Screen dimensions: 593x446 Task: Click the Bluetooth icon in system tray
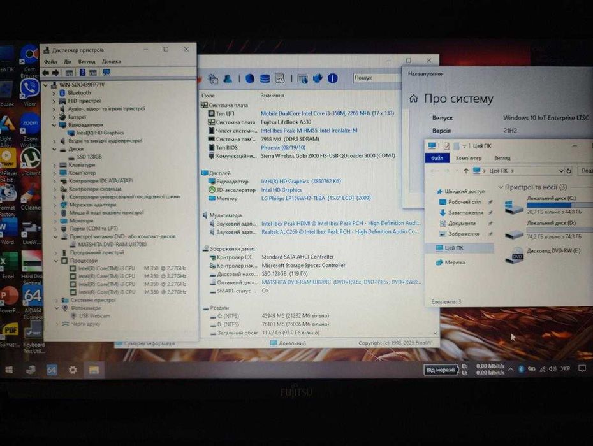click(521, 369)
